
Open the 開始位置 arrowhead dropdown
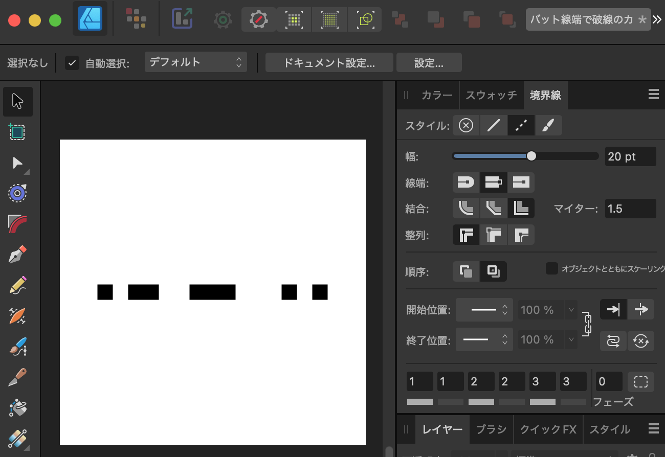(x=484, y=310)
